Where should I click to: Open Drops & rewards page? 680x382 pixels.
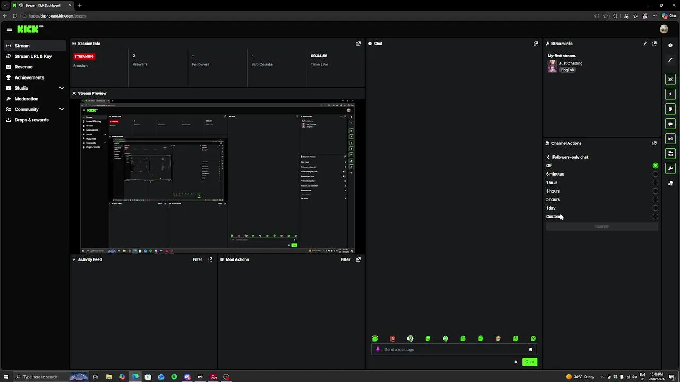click(35, 120)
